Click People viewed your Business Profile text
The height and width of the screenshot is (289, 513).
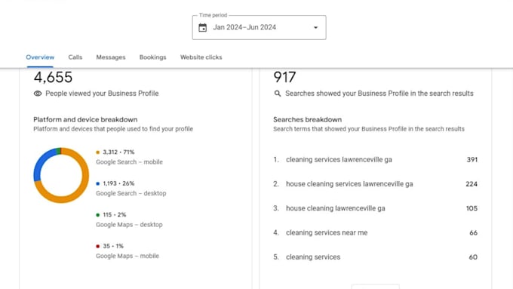coord(102,94)
